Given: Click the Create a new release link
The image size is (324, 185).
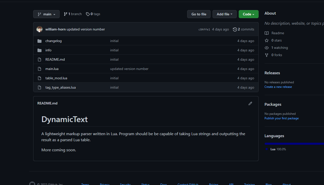Looking at the screenshot, I should [278, 87].
